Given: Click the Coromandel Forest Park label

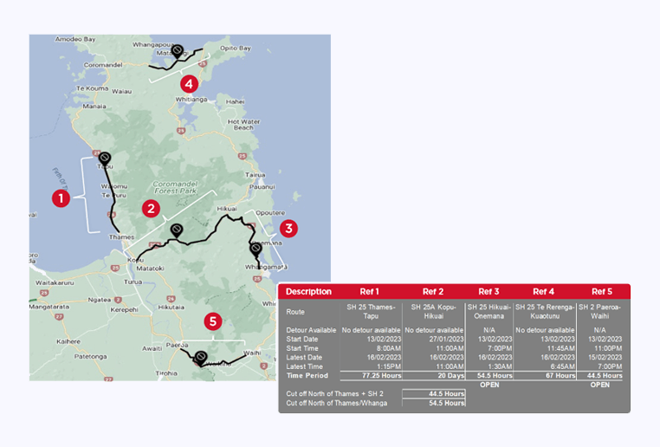Looking at the screenshot, I should 175,187.
